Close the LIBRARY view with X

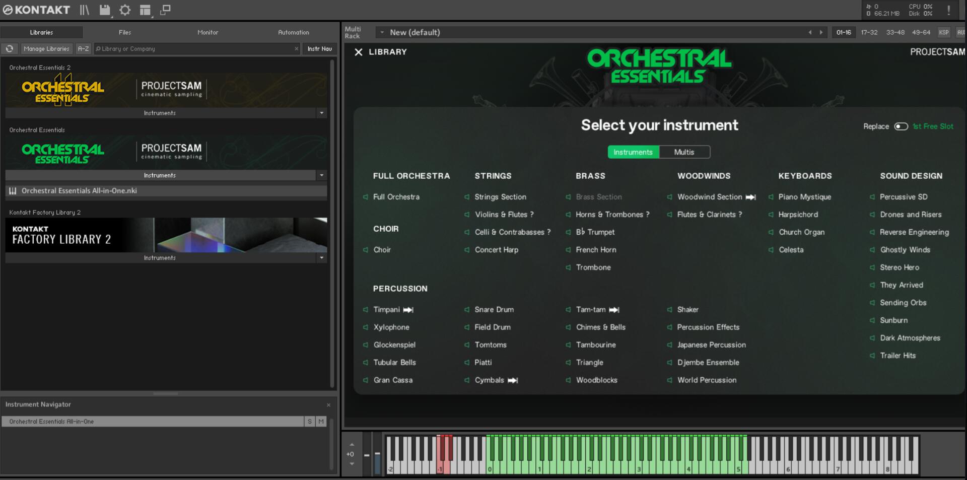click(x=358, y=52)
